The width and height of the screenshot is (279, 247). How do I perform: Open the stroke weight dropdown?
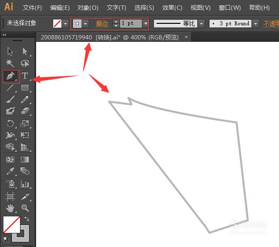click(x=146, y=24)
